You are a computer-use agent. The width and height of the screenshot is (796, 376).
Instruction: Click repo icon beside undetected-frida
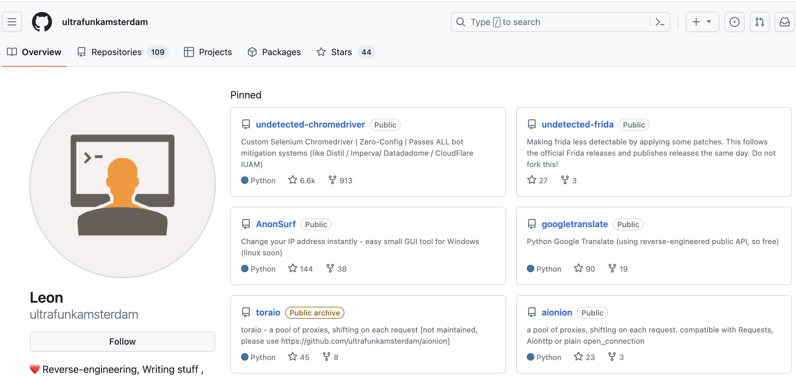tap(532, 125)
